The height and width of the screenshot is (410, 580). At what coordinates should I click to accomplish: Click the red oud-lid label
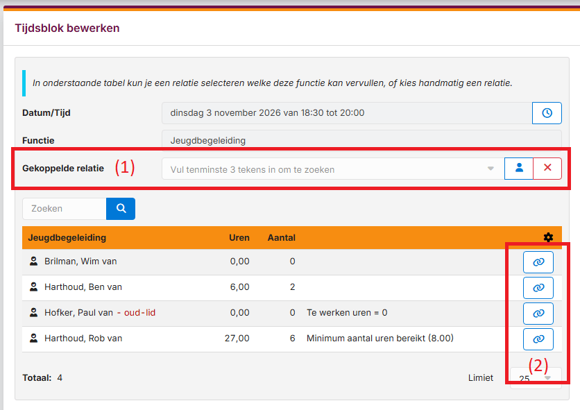[139, 313]
